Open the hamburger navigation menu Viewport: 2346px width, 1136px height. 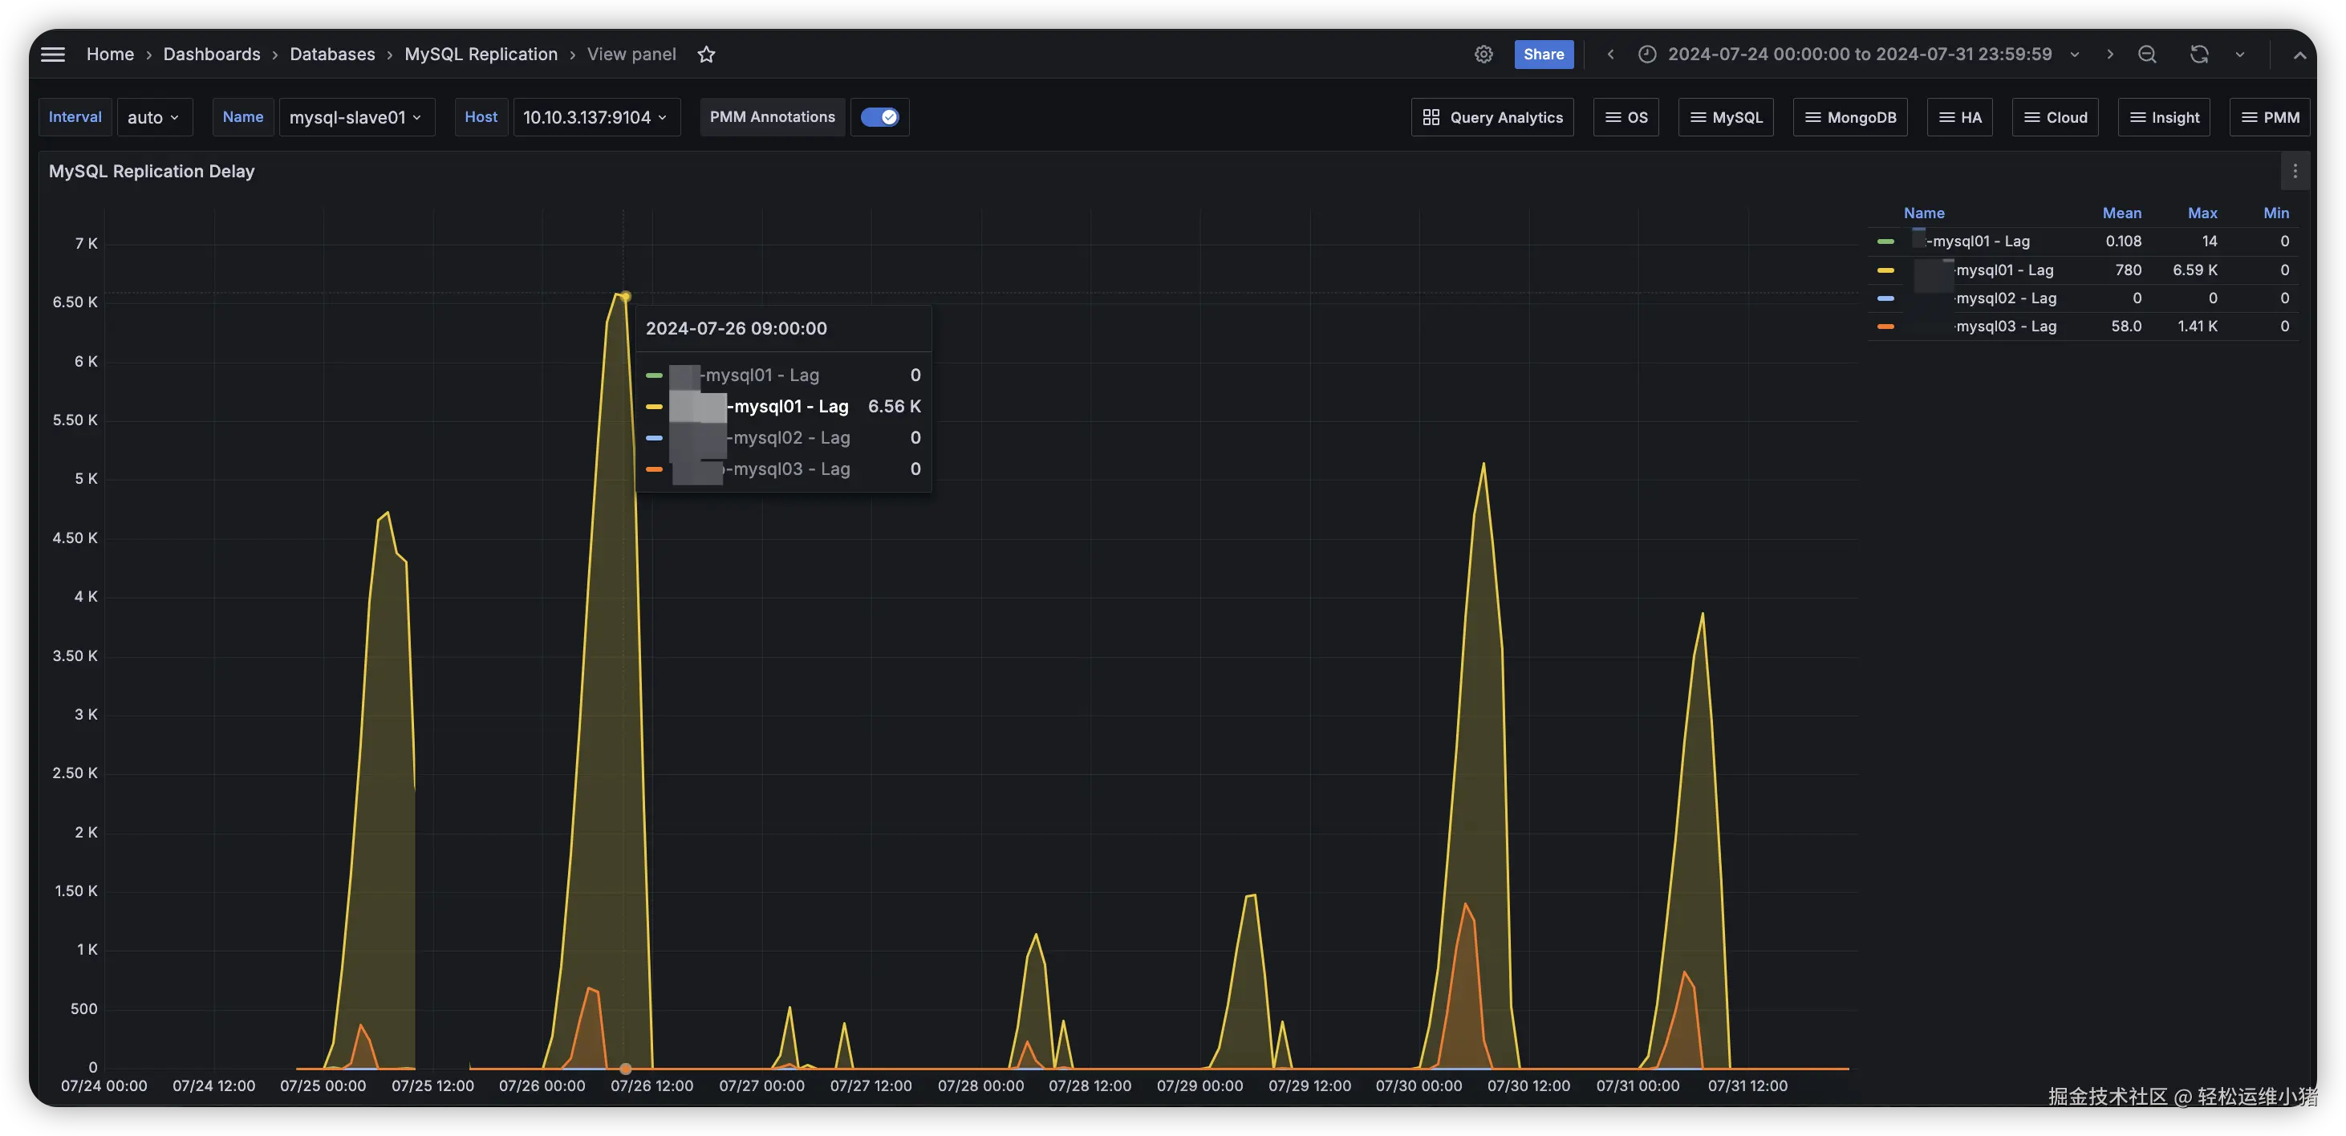[x=53, y=54]
